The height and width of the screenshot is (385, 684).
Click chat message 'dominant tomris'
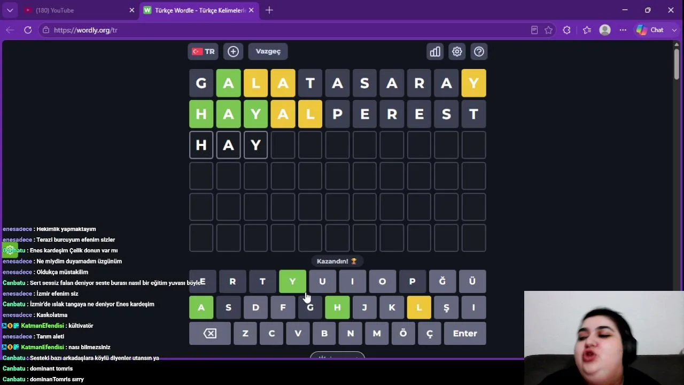click(x=51, y=368)
